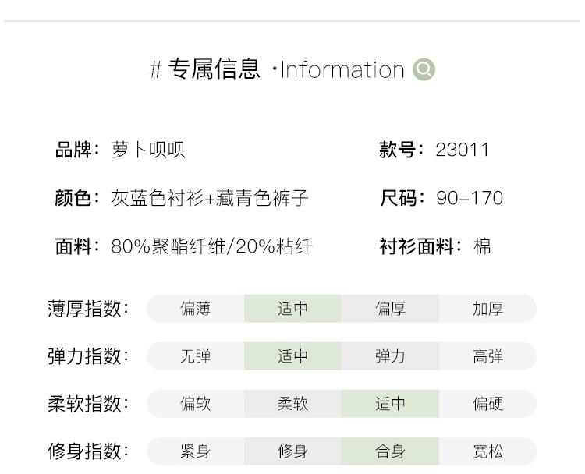Select 紧身 fit option

(x=195, y=451)
